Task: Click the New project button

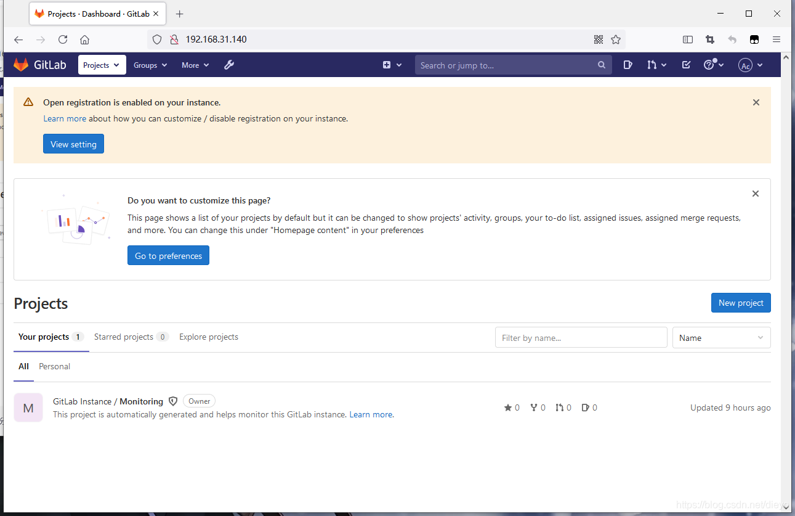Action: tap(741, 303)
